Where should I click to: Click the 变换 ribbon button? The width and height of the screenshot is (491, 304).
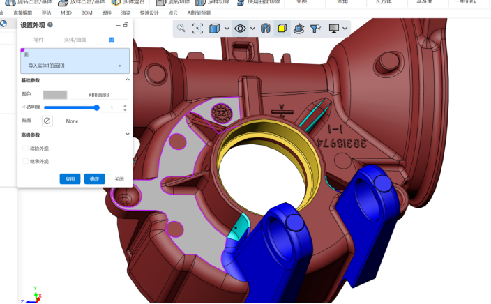coord(301,2)
